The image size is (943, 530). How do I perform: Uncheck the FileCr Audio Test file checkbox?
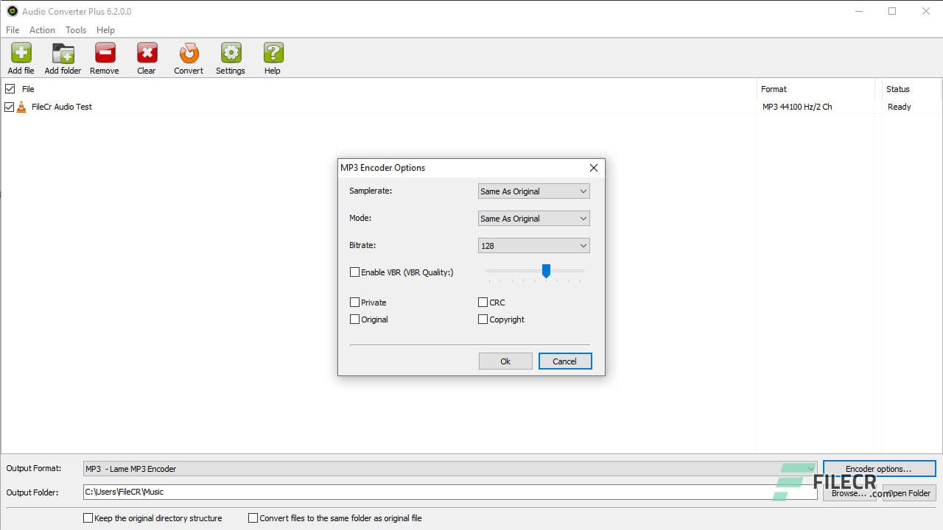pyautogui.click(x=10, y=107)
